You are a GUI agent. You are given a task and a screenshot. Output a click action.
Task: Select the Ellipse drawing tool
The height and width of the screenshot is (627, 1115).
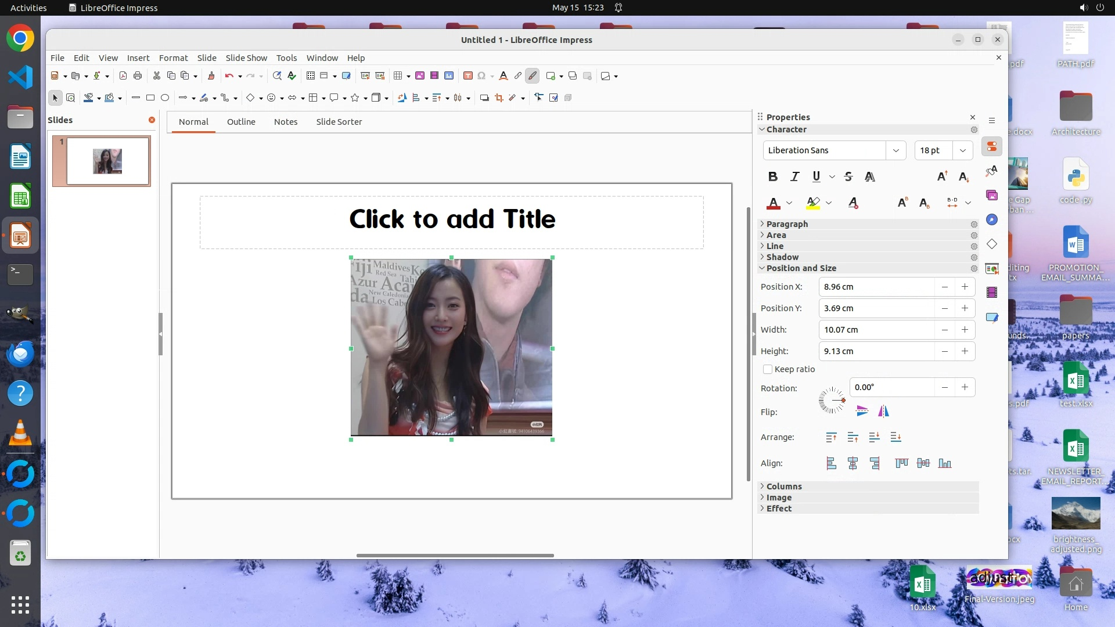click(x=165, y=98)
